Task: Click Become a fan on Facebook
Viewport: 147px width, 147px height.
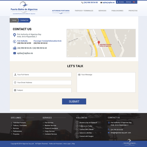Action: coord(88,123)
